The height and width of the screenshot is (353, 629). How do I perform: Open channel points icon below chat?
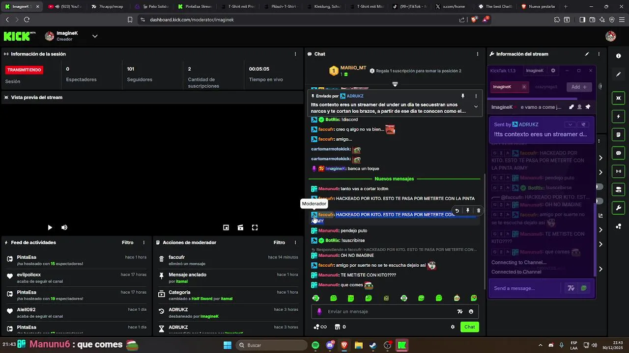coord(320,327)
